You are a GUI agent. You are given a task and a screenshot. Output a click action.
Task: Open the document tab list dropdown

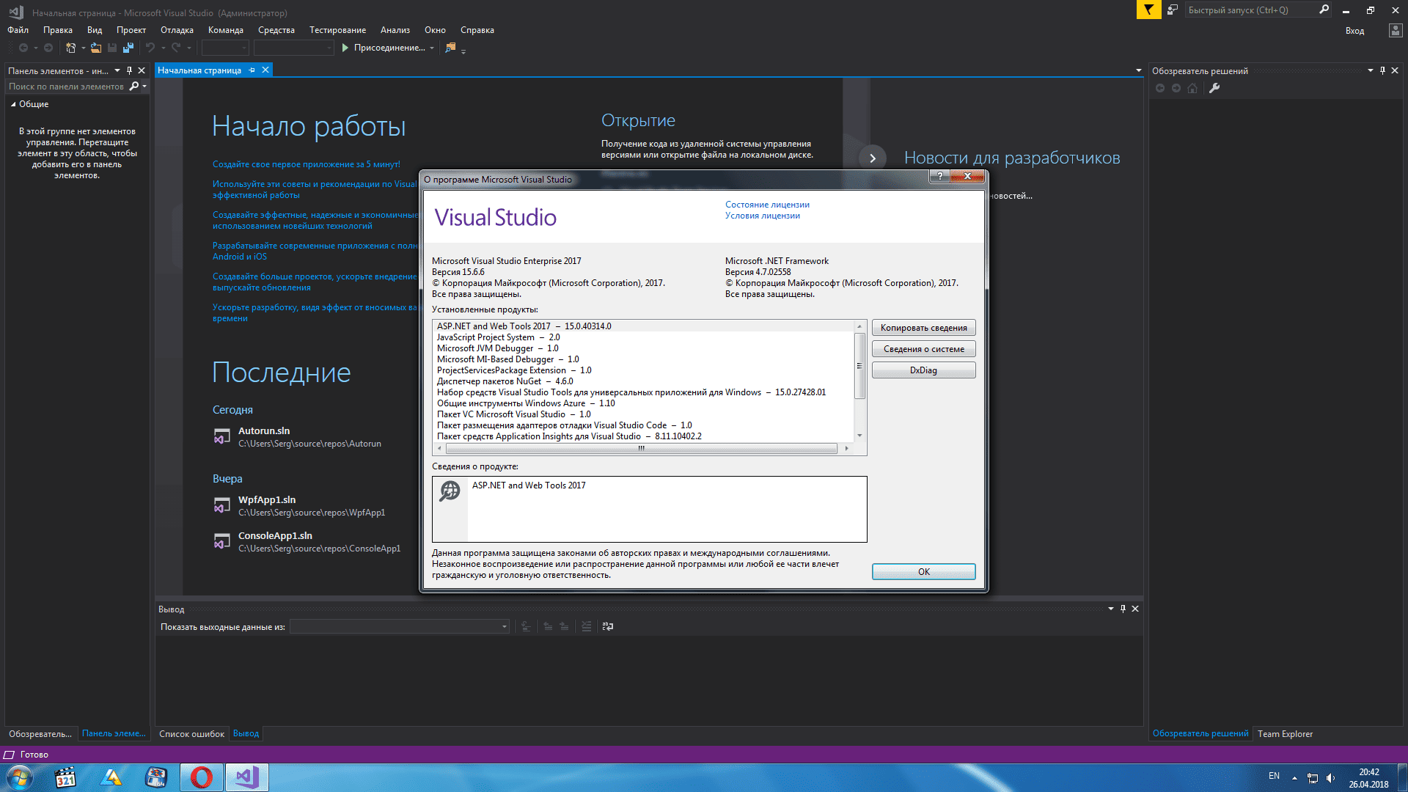pyautogui.click(x=1139, y=71)
